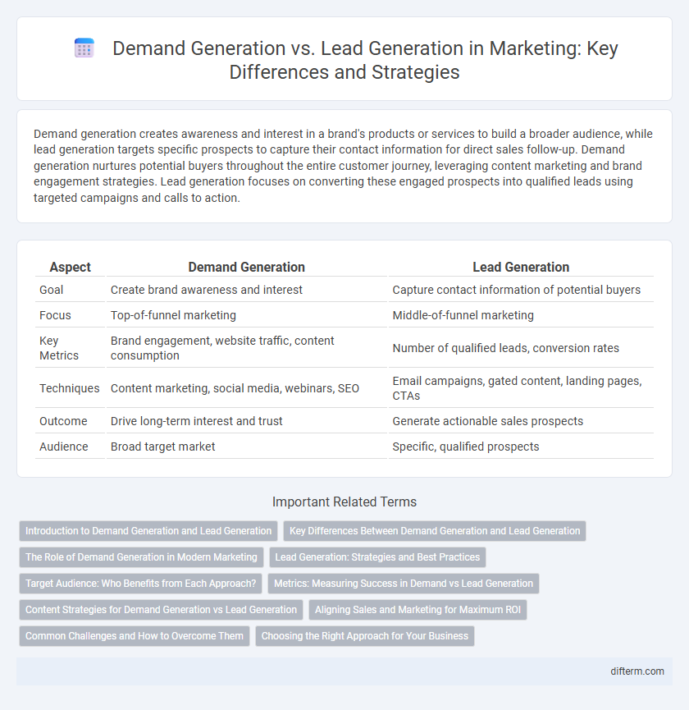Click the difterm.com footer text
Viewport: 689px width, 710px height.
pyautogui.click(x=637, y=671)
